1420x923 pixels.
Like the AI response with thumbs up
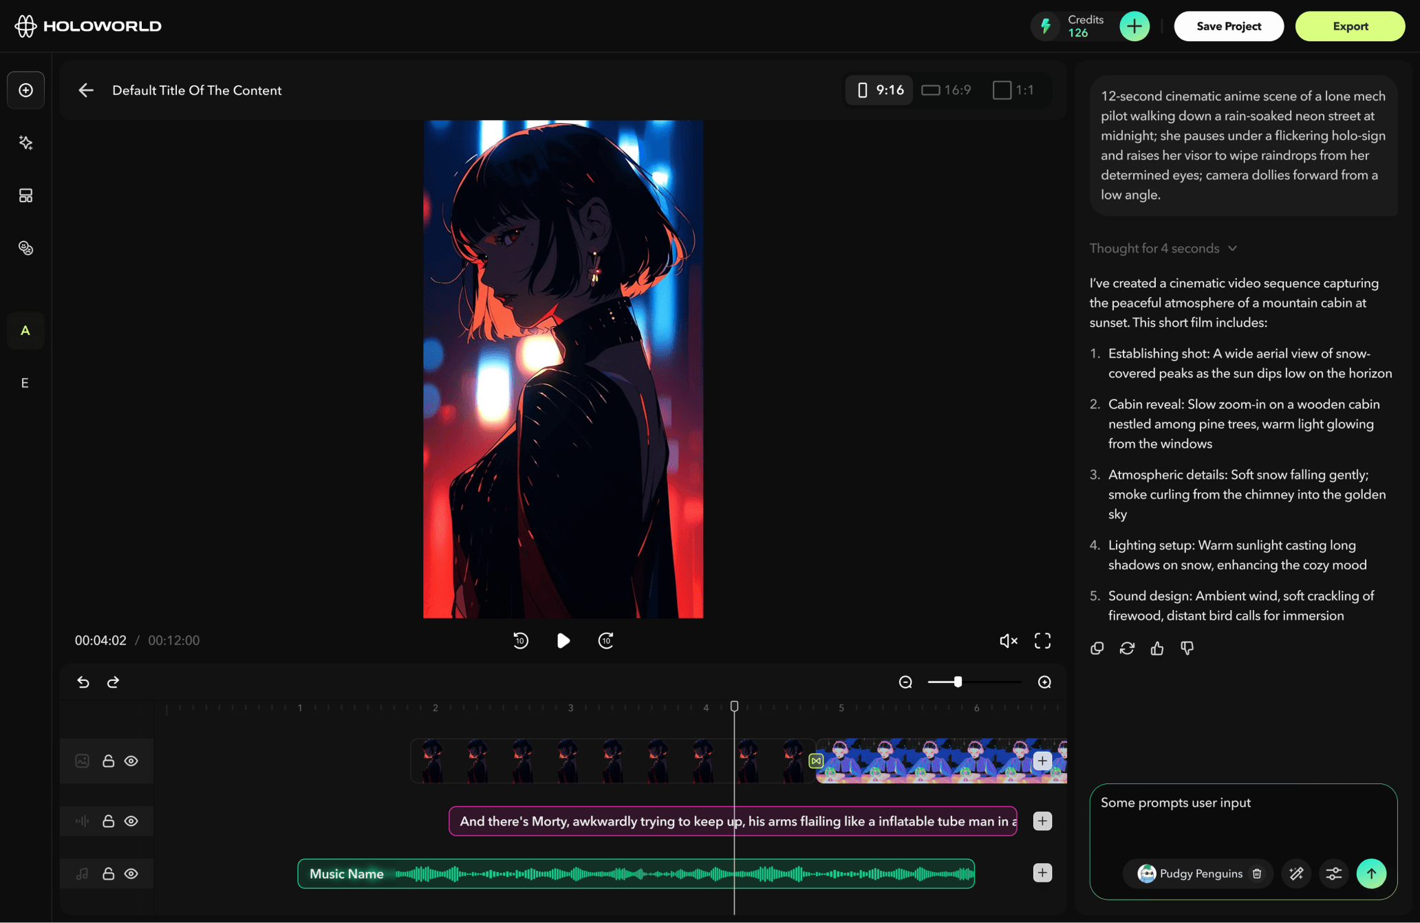click(1157, 648)
